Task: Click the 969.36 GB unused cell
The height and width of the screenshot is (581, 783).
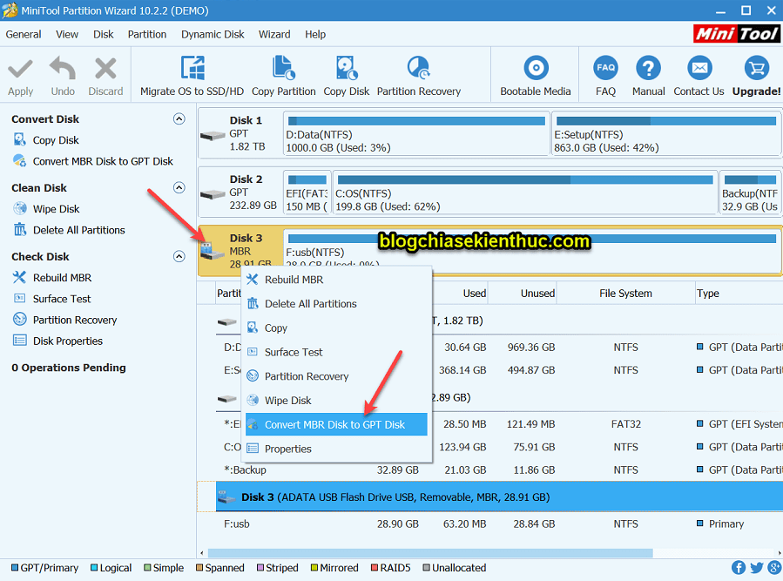Action: (x=531, y=348)
